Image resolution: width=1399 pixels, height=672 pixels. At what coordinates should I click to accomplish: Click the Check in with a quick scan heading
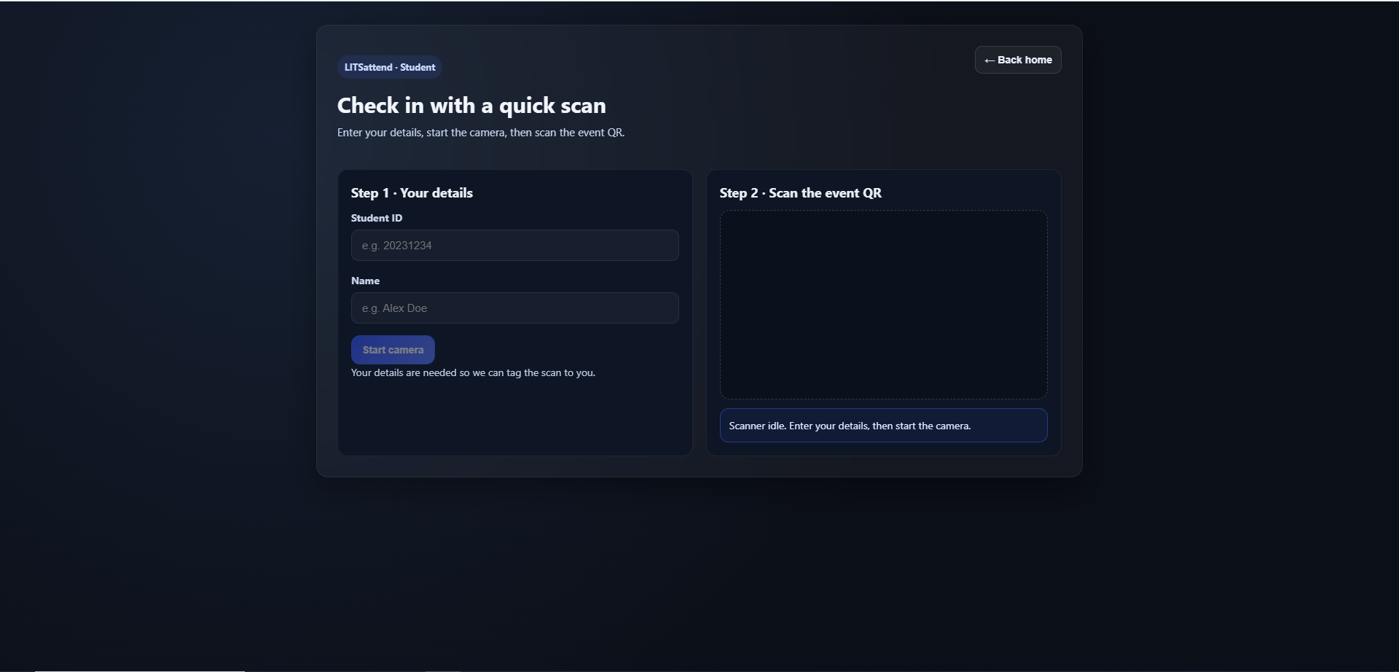[x=471, y=105]
